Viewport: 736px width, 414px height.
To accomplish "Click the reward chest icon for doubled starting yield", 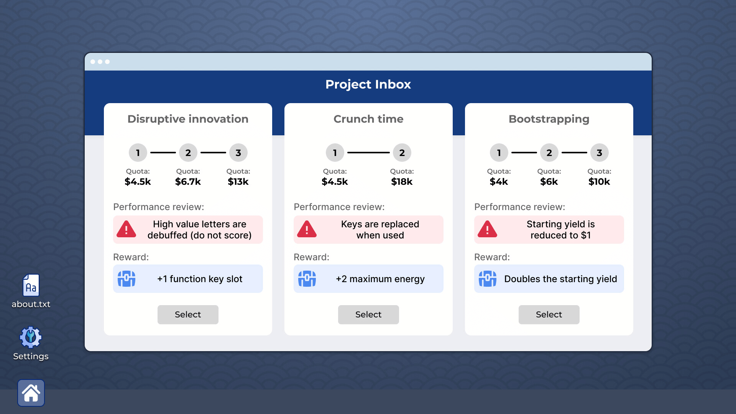I will tap(487, 279).
